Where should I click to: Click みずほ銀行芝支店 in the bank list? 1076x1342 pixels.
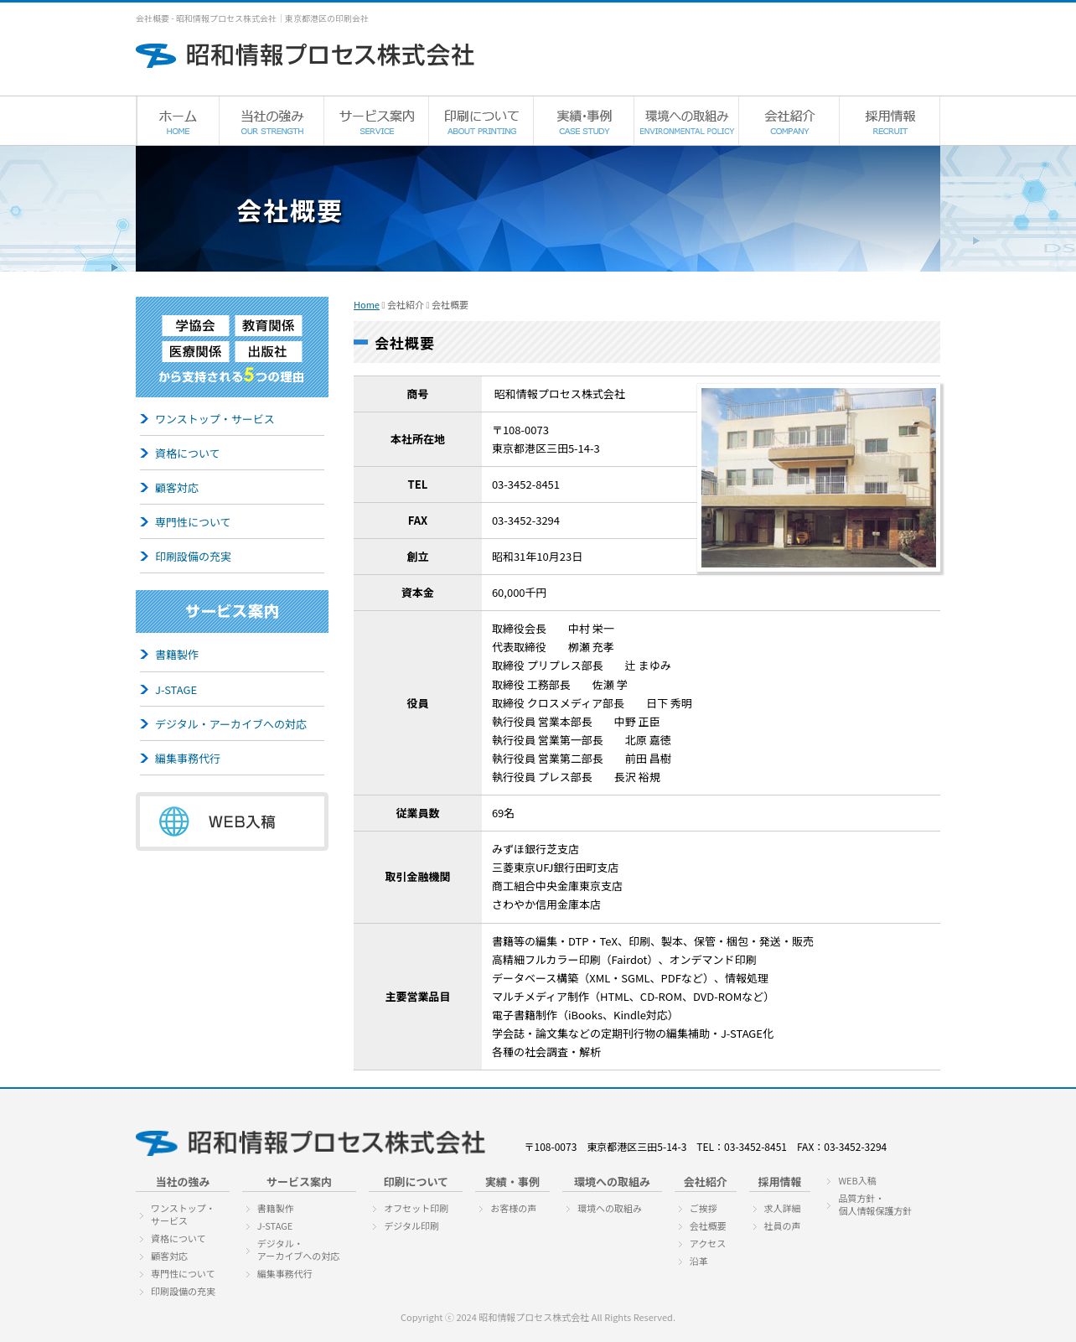535,850
